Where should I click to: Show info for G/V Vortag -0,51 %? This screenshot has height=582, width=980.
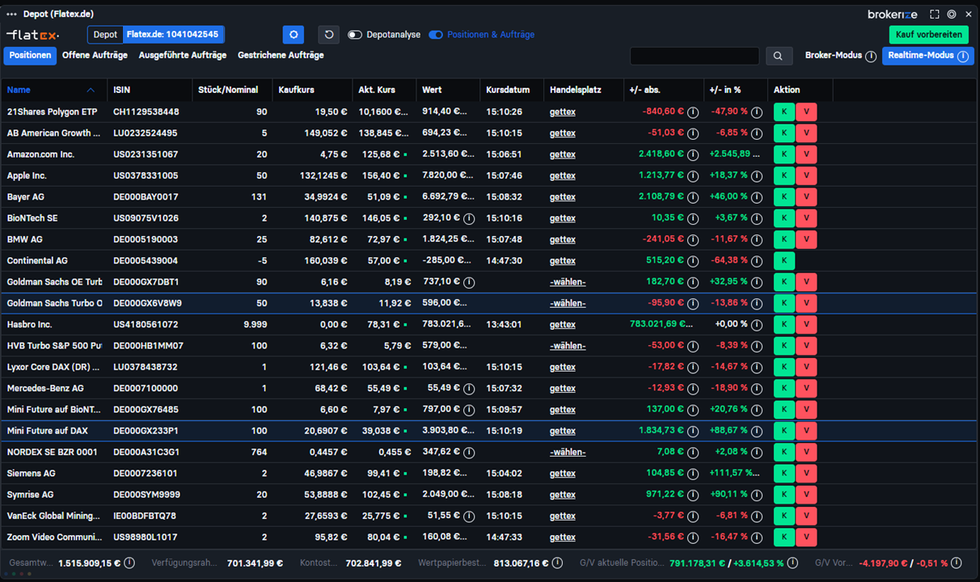(957, 563)
